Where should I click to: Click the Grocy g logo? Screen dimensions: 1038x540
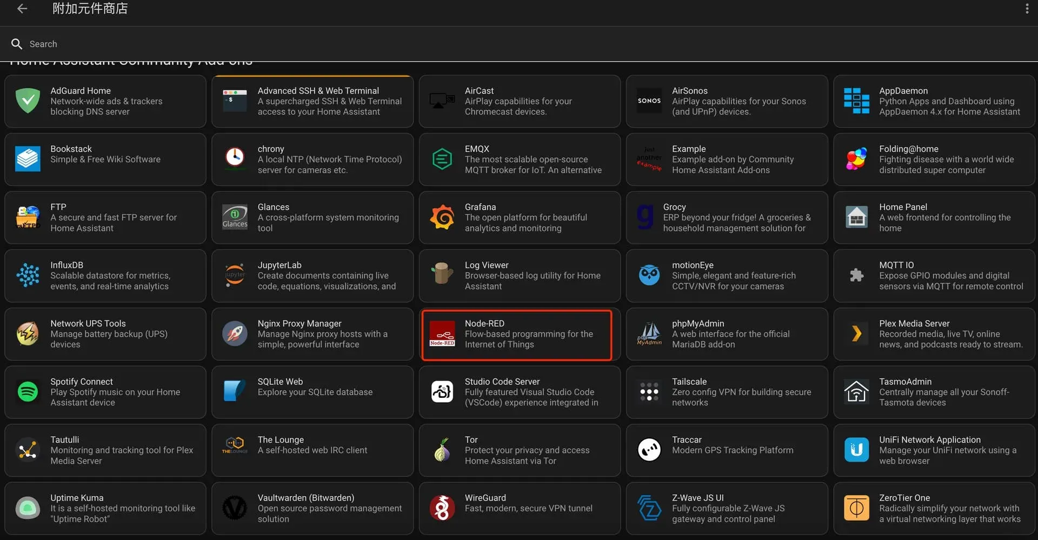click(645, 217)
